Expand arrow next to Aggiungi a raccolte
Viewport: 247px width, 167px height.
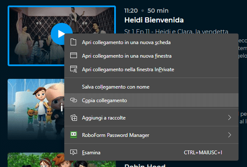[x=230, y=117]
